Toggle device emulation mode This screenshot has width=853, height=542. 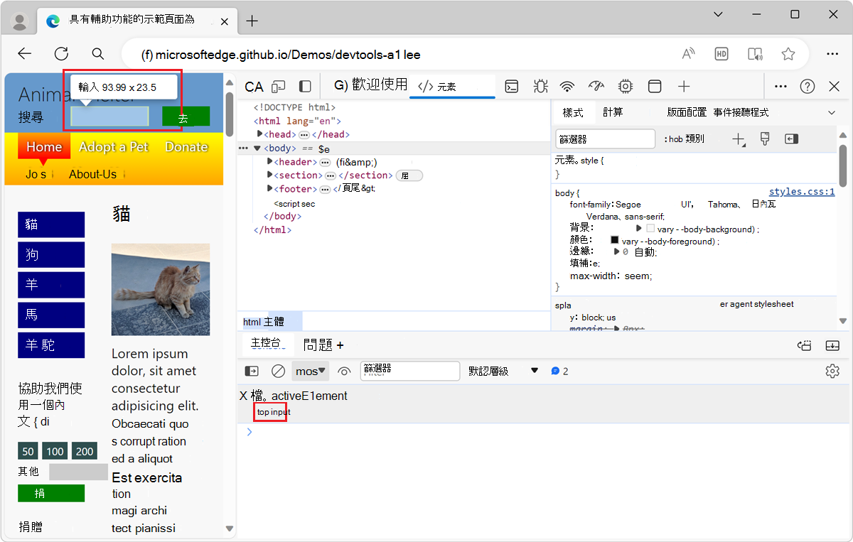click(x=278, y=86)
